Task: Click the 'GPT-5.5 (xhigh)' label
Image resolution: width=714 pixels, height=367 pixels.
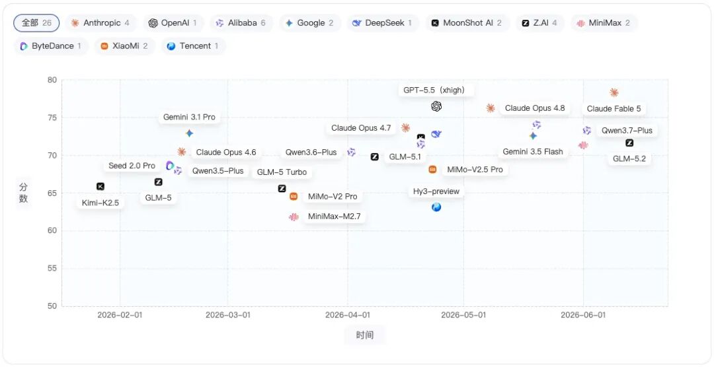Action: pos(436,90)
